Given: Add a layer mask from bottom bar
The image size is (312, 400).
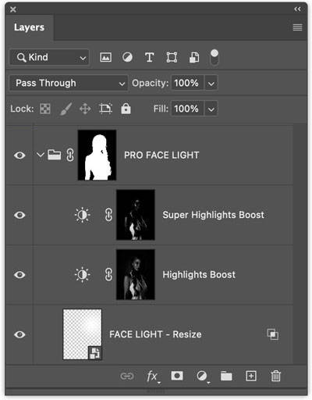Looking at the screenshot, I should coord(177,376).
